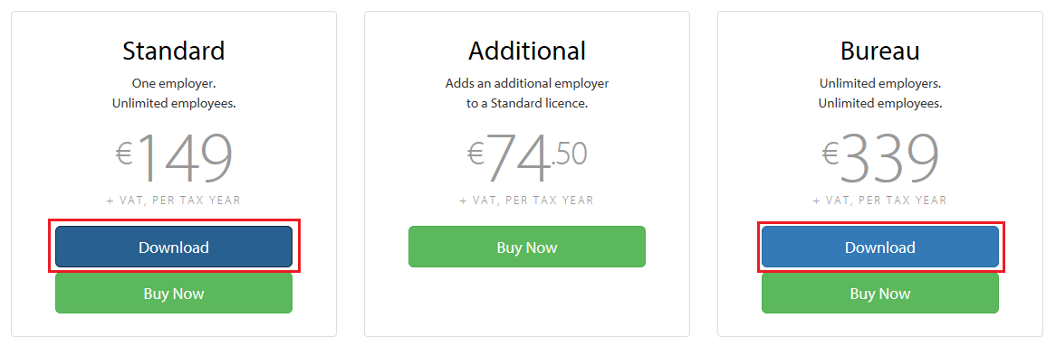The width and height of the screenshot is (1056, 346).
Task: Click Buy Now for the Standard licence
Action: (x=174, y=294)
